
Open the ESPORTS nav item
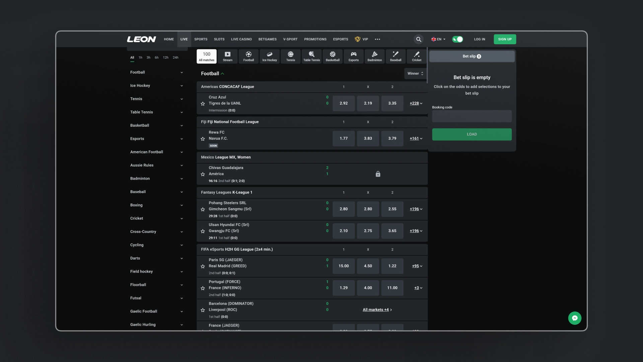(x=341, y=39)
